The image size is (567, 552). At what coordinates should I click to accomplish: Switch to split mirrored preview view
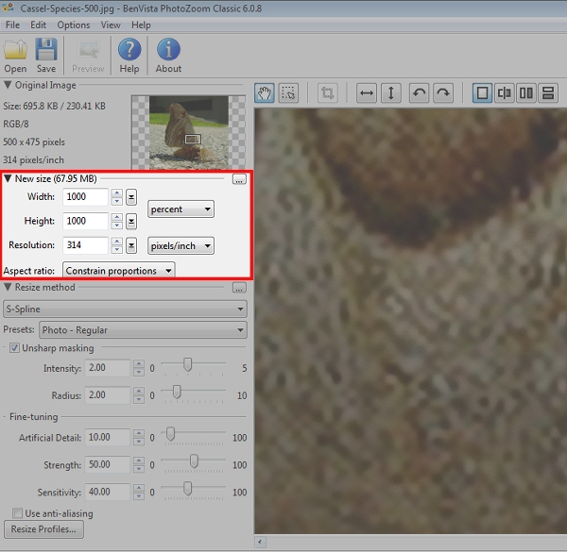pos(504,93)
